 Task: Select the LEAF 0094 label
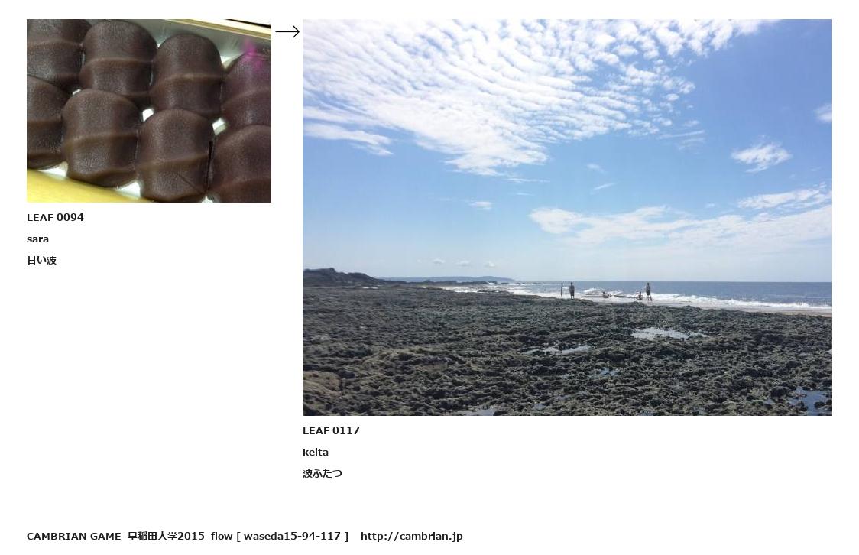click(55, 218)
